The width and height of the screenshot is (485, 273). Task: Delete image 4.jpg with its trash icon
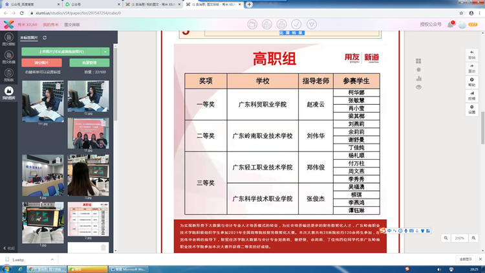click(58, 160)
